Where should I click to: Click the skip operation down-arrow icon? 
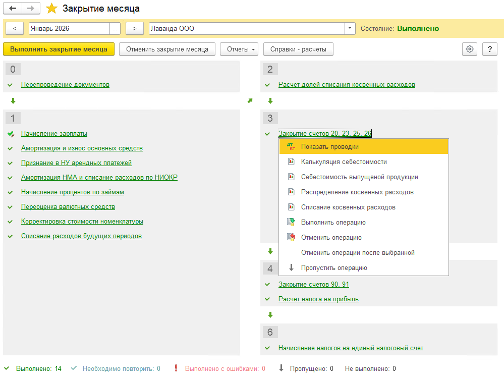point(291,268)
